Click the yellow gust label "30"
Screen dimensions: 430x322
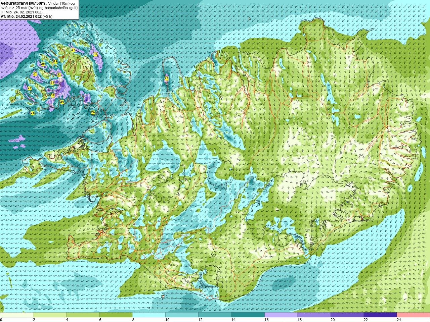coord(95,54)
